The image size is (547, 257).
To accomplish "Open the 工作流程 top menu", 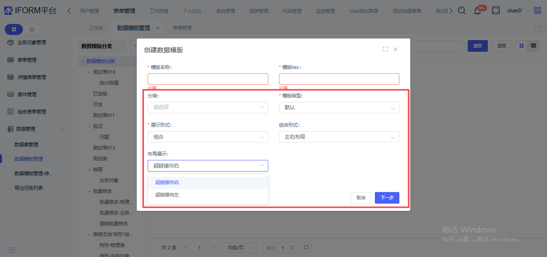I will click(x=159, y=11).
